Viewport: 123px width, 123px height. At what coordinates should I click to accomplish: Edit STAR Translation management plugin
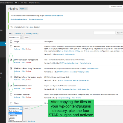pos(23,63)
